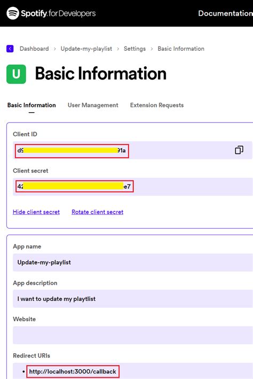
Task: Go to Dashboard breadcrumb
Action: coord(34,49)
